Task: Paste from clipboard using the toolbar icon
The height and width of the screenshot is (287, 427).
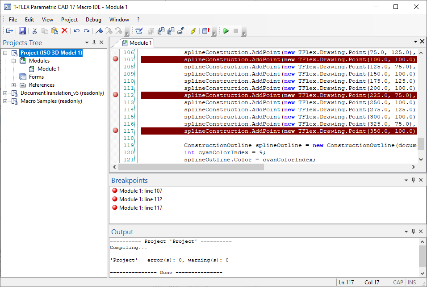Action: (x=54, y=31)
